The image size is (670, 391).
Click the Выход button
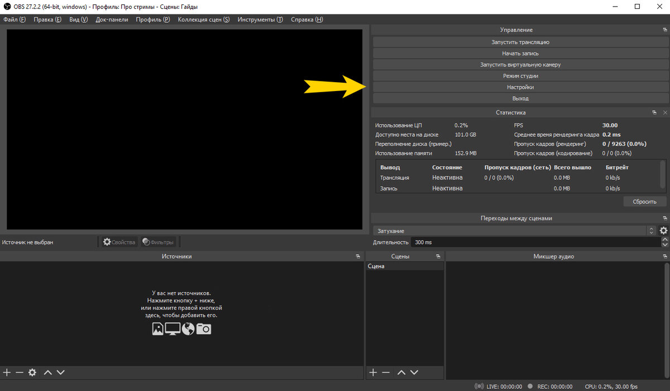(x=520, y=98)
